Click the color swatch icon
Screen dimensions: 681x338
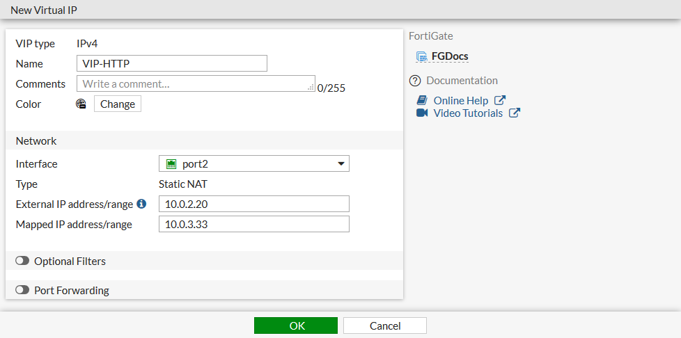tap(81, 104)
